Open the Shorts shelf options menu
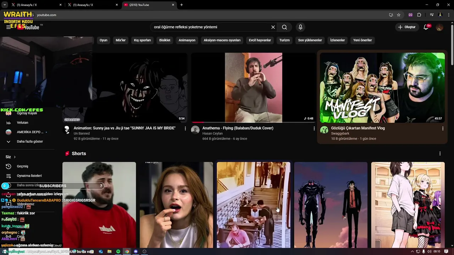Image resolution: width=454 pixels, height=255 pixels. tap(440, 154)
